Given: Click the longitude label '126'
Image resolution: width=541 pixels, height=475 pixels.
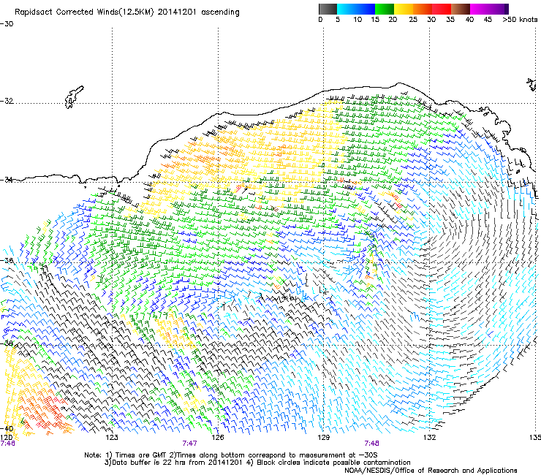Looking at the screenshot, I should (x=218, y=438).
